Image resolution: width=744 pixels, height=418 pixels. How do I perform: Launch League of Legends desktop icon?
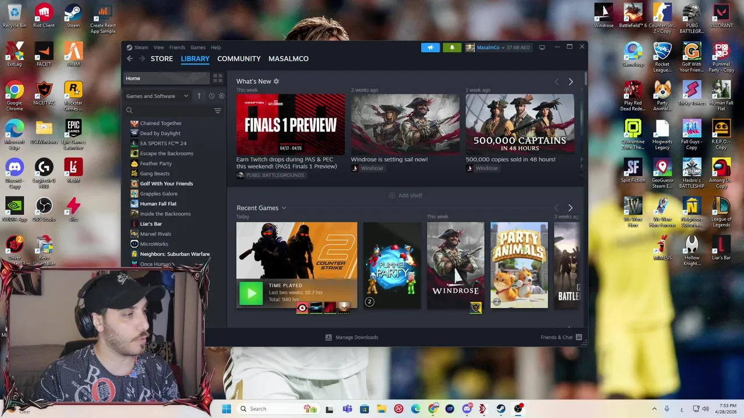click(x=721, y=212)
